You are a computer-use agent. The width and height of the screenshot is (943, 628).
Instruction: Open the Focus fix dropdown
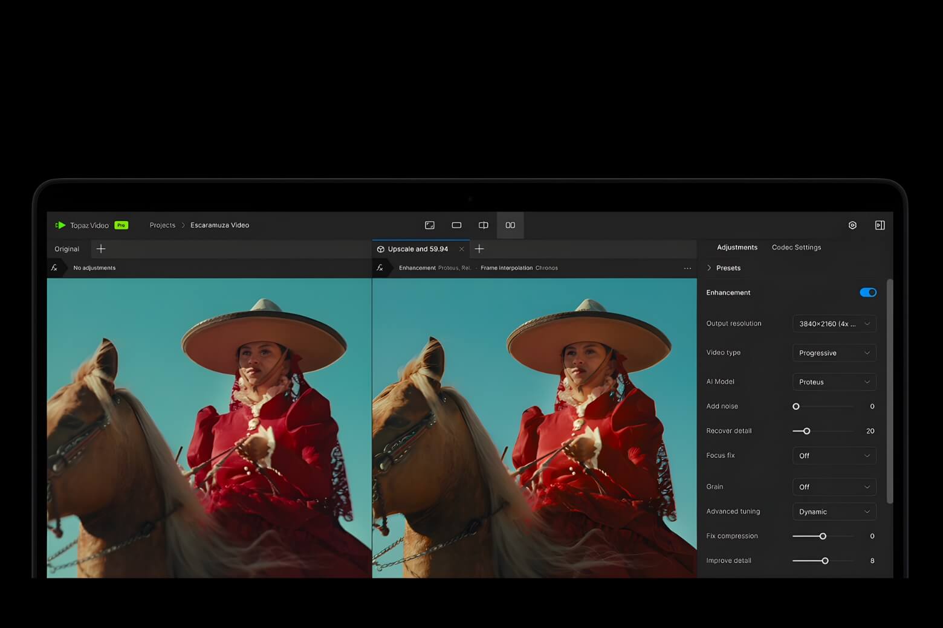pyautogui.click(x=834, y=456)
